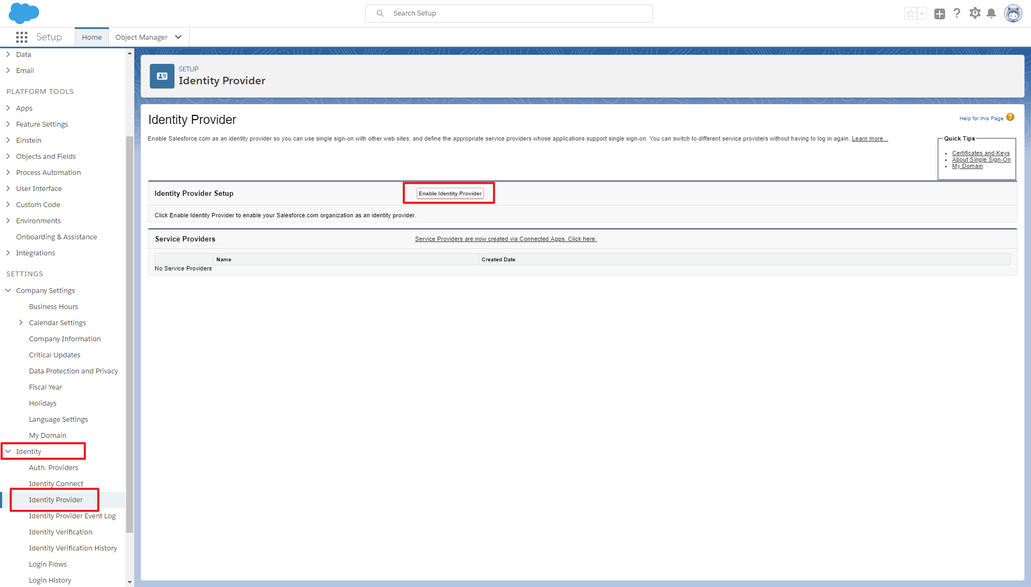
Task: Open About Single Sign-On quick tip
Action: (981, 159)
